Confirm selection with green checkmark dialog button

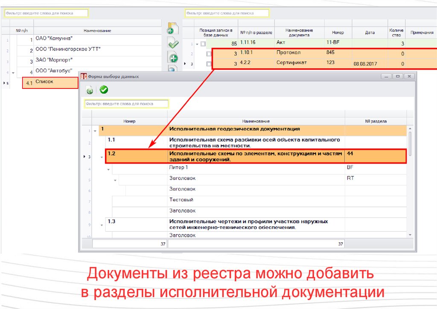click(x=104, y=90)
